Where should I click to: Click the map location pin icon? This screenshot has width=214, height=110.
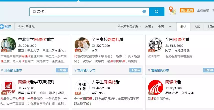click(171, 10)
